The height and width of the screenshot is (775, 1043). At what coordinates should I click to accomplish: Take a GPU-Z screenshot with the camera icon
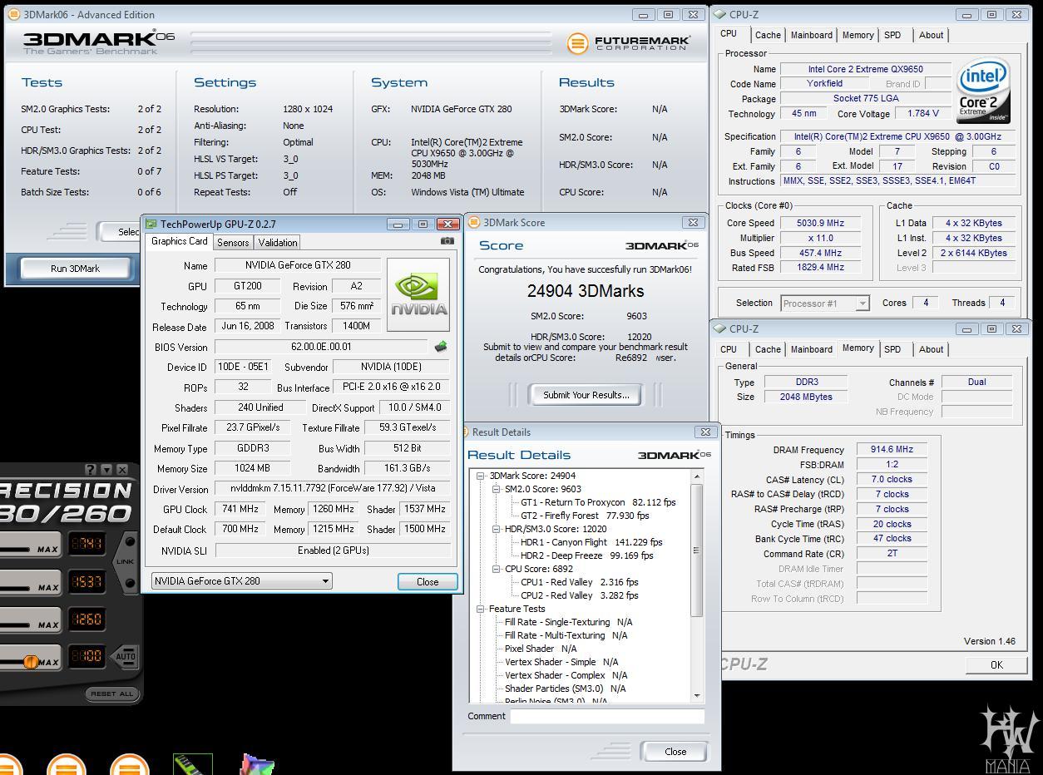pyautogui.click(x=447, y=241)
